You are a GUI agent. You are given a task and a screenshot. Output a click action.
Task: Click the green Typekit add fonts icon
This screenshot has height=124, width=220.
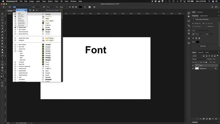[x=61, y=10]
